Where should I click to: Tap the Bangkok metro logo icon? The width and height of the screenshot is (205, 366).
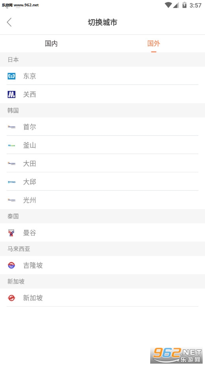(x=11, y=233)
